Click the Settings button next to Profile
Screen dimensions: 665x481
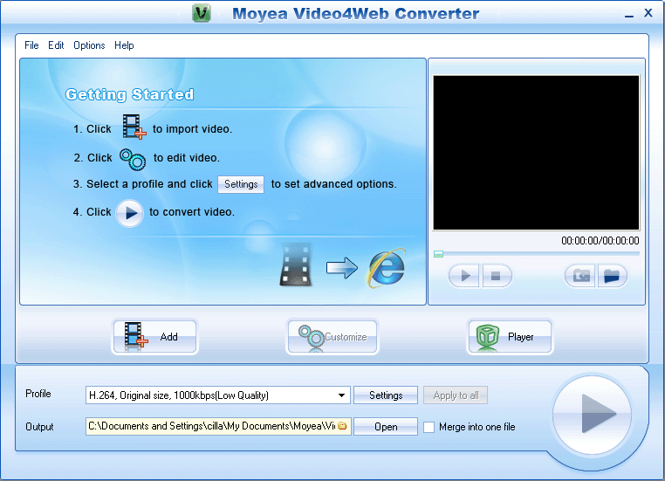(386, 395)
